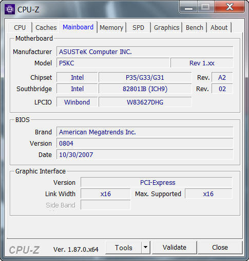Click the BIOS Date field 10/30/2007
The height and width of the screenshot is (261, 249).
(145, 155)
